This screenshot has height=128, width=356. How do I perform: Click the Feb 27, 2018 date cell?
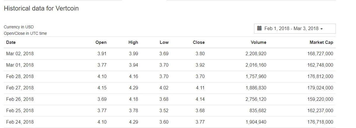[20, 88]
